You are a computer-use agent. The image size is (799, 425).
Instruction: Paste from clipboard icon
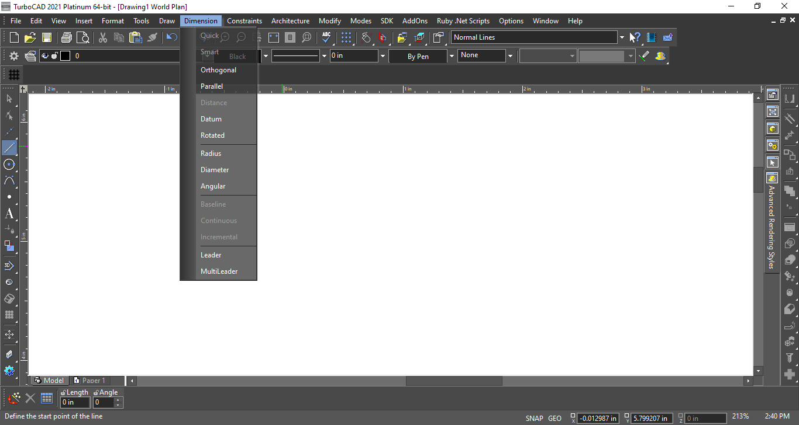click(x=136, y=37)
